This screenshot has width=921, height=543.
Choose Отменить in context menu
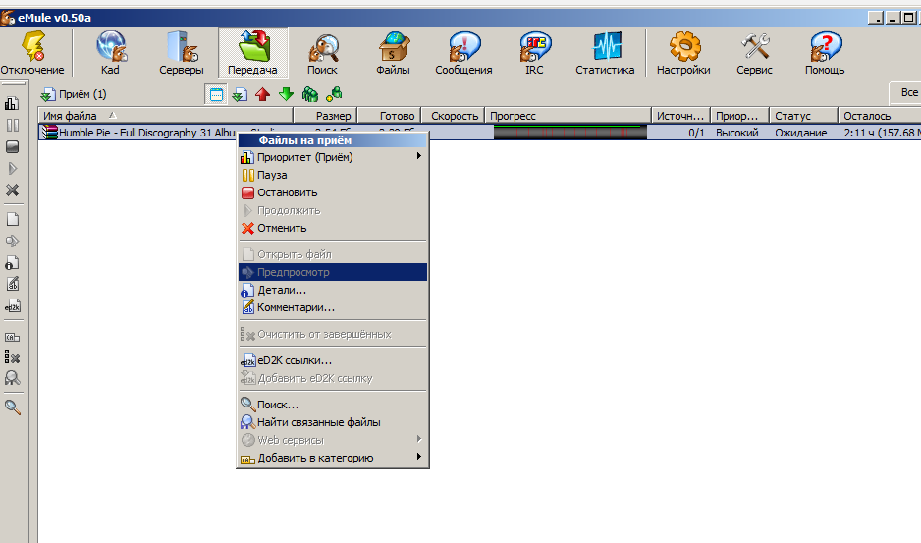[333, 228]
